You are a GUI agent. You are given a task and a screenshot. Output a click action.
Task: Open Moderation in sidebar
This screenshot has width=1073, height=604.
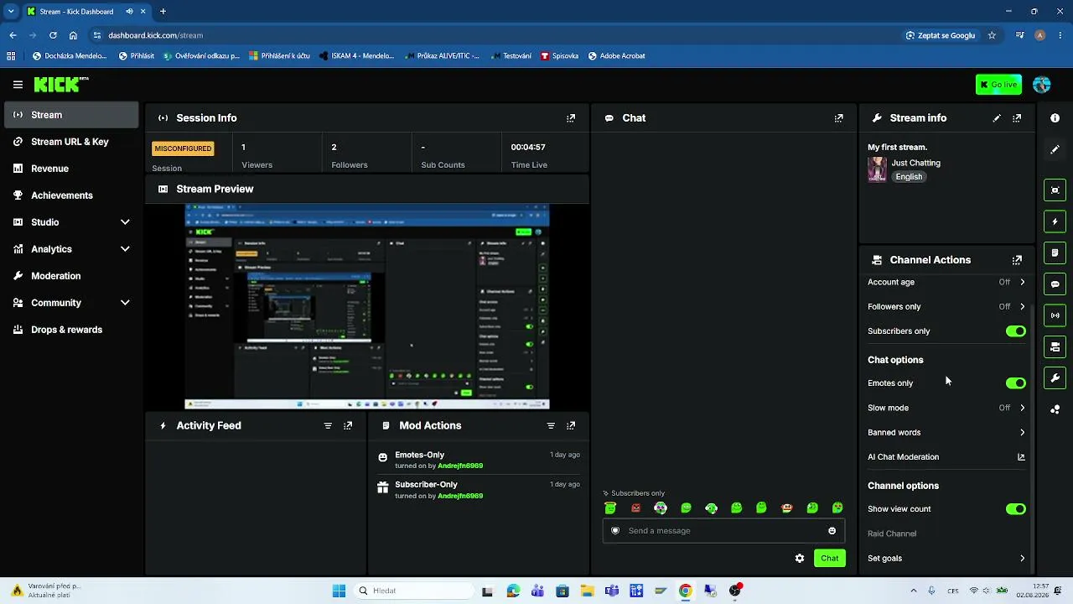tap(71, 276)
